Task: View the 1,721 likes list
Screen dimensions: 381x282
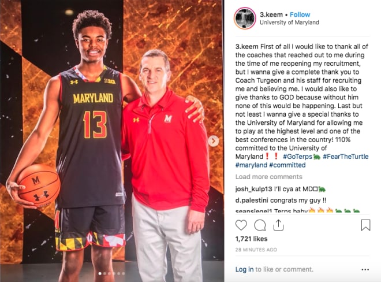Action: pyautogui.click(x=251, y=239)
